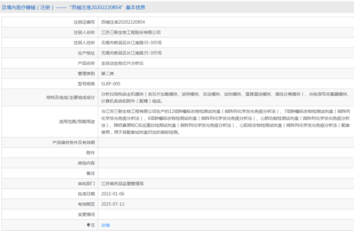Click the 结构及组成/主要组成成分 label

pyautogui.click(x=70, y=97)
